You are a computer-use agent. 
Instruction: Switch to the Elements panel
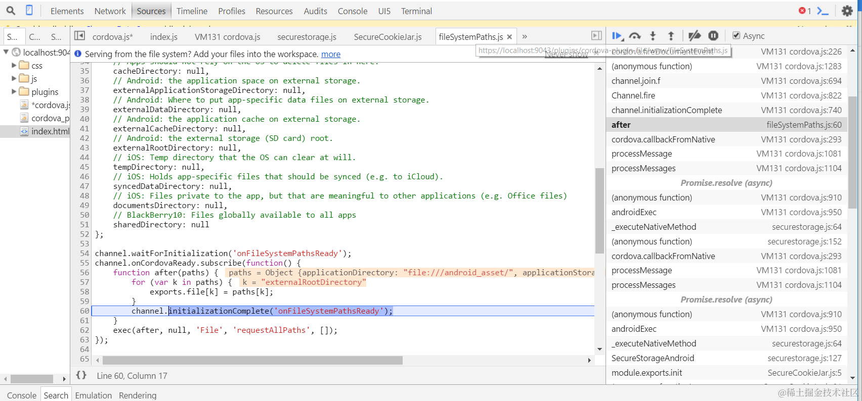[x=67, y=11]
